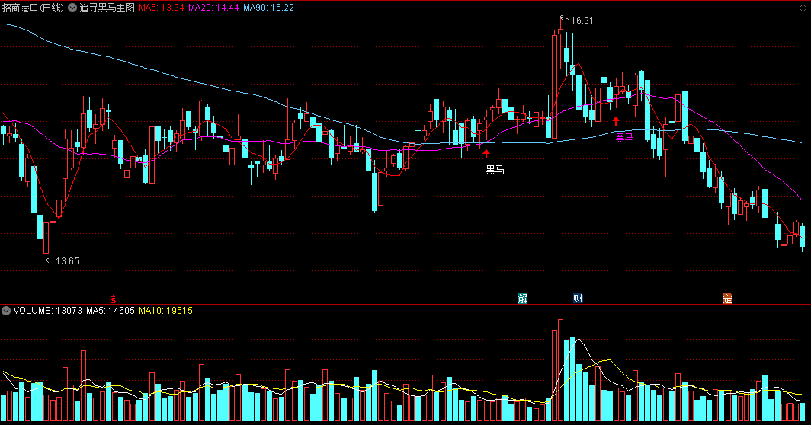
Task: Select the stock title 招商港口(日线)
Action: (x=33, y=8)
